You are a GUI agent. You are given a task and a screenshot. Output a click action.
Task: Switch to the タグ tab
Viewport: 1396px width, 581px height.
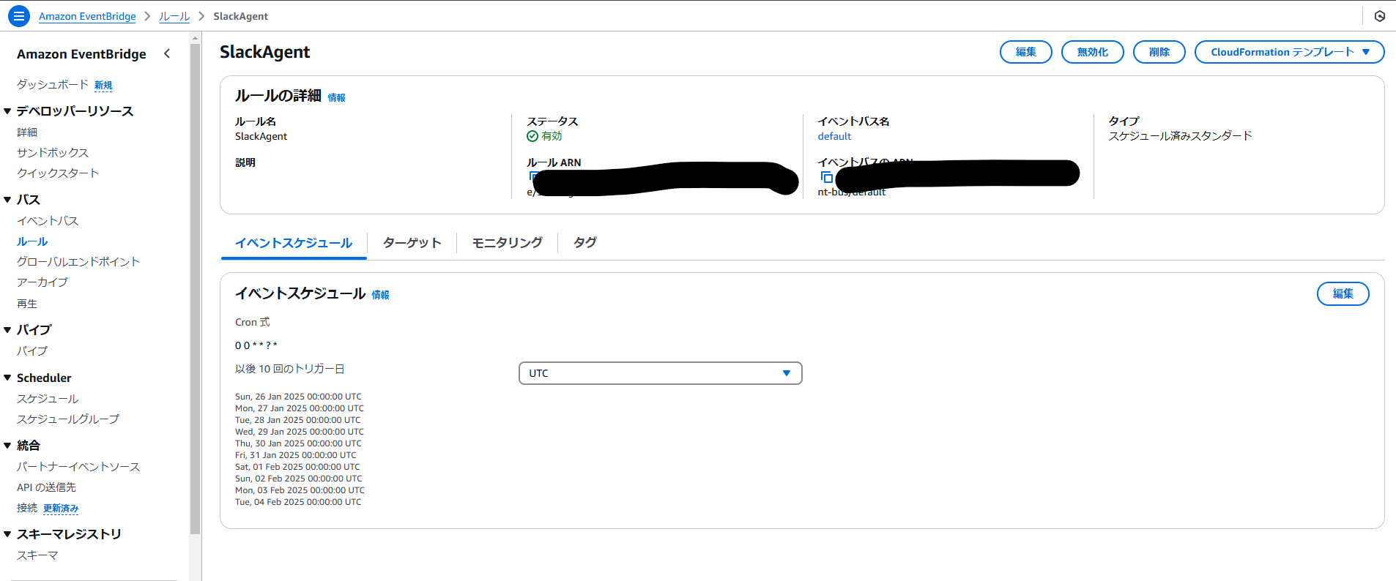click(584, 243)
